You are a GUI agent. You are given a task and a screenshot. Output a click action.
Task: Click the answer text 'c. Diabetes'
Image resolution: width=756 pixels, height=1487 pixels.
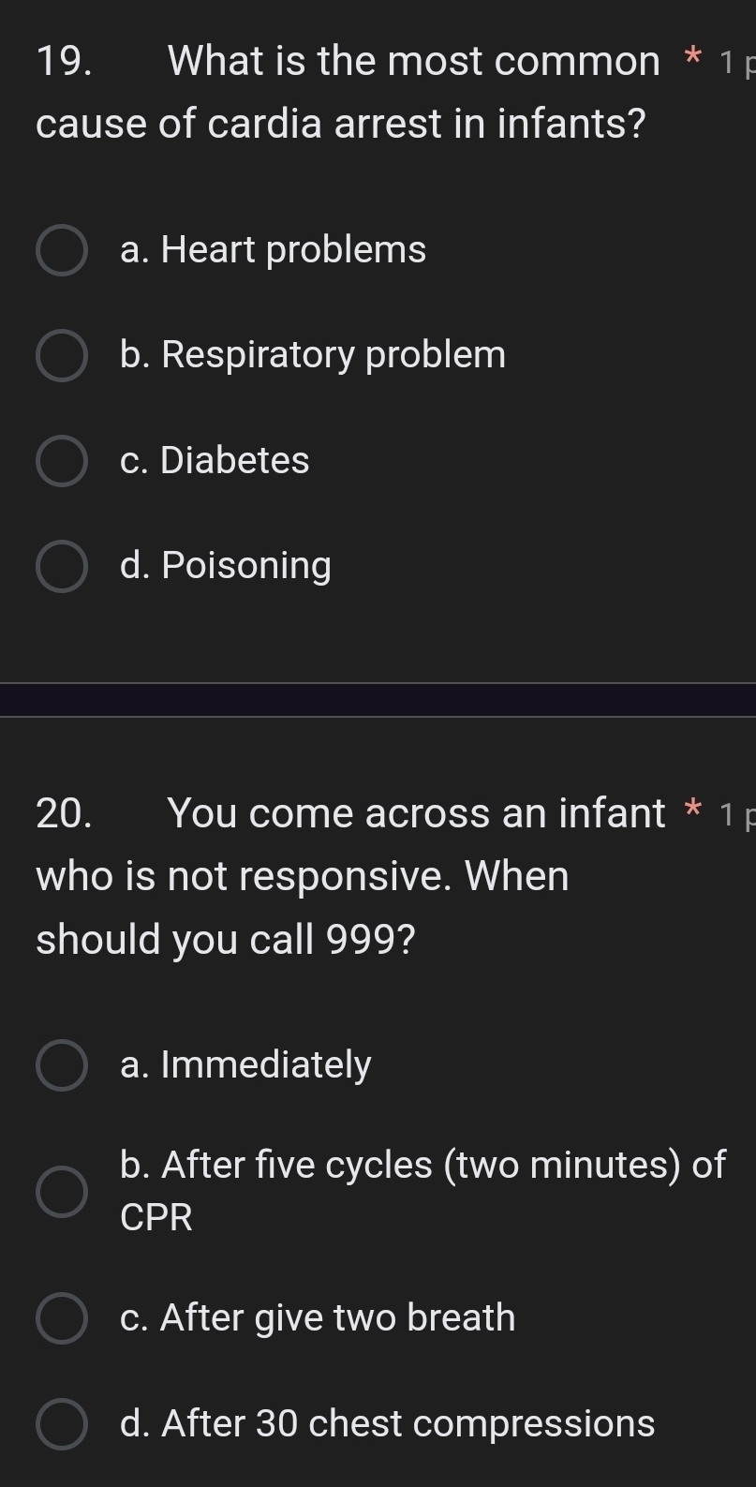214,461
